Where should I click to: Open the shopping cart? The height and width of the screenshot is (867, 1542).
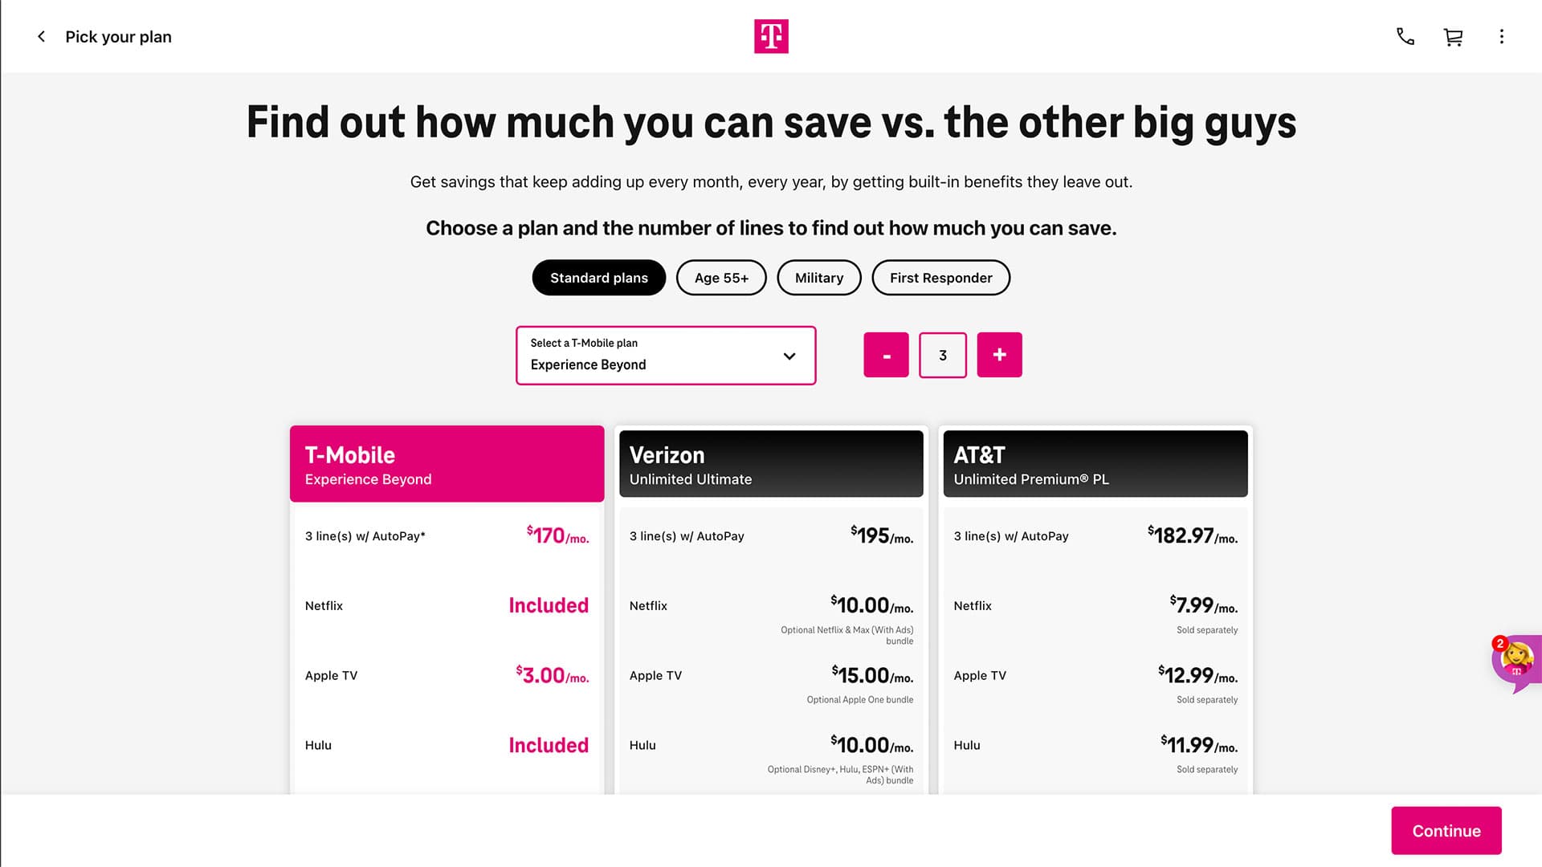coord(1454,36)
